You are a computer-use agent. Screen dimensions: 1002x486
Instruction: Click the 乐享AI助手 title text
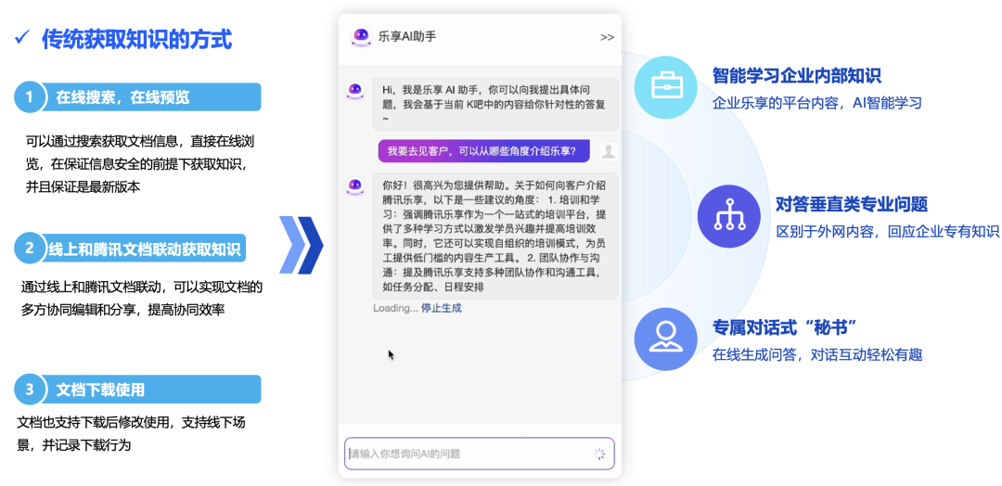(407, 36)
